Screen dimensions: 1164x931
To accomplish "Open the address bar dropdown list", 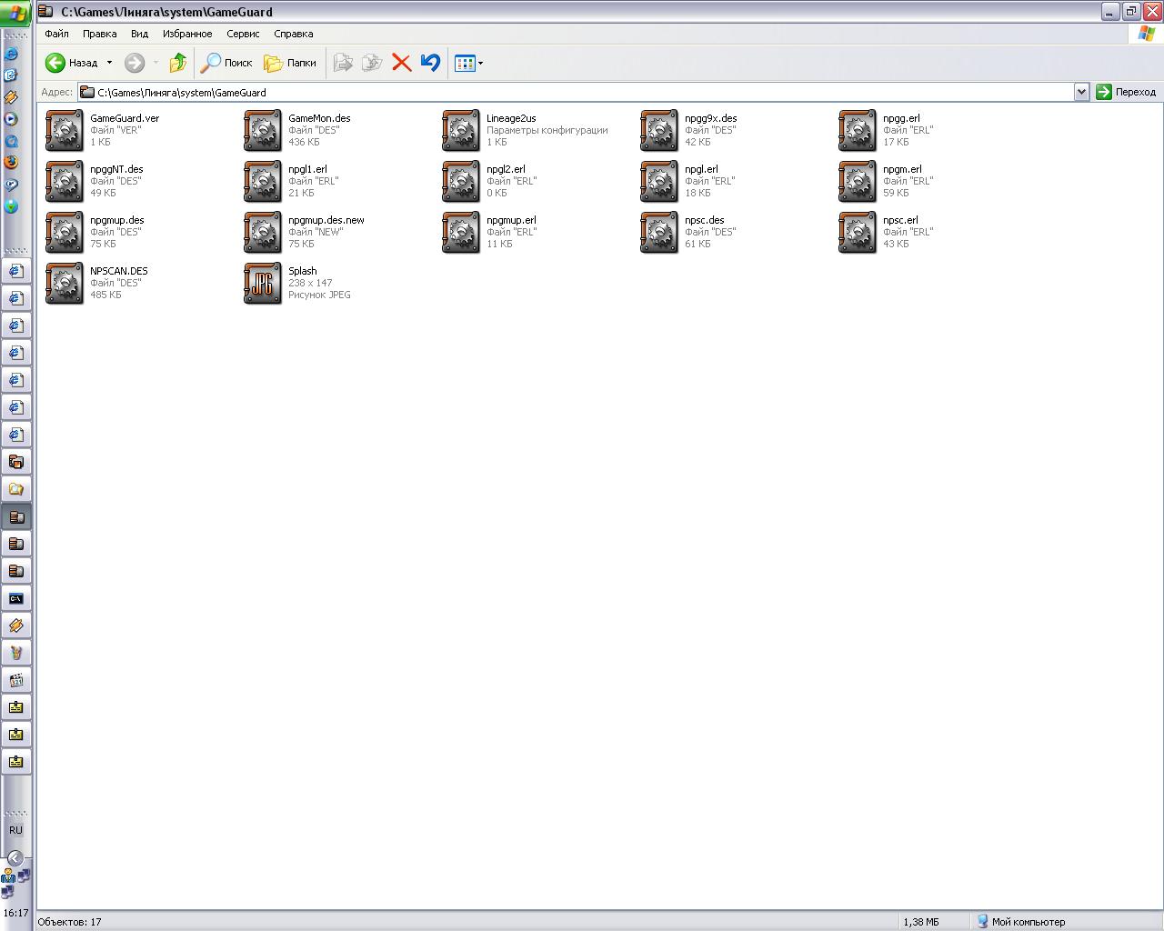I will (1081, 92).
